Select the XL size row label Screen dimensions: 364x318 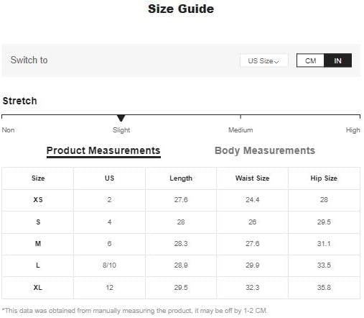[x=38, y=287]
